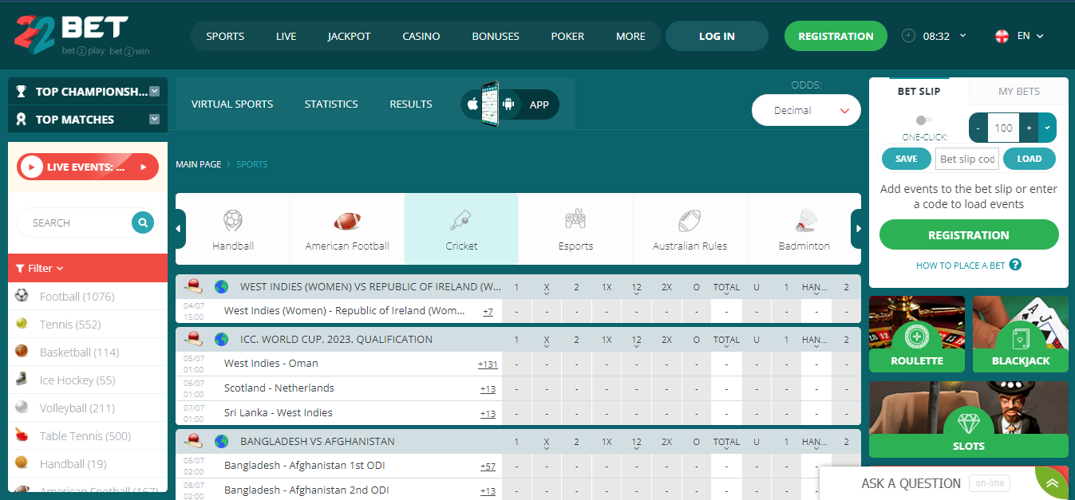Select the American Football sport icon
This screenshot has width=1075, height=500.
(347, 220)
